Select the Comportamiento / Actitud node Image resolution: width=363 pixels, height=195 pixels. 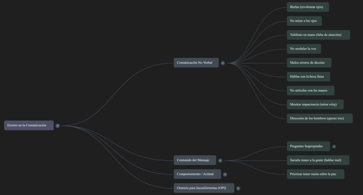[x=197, y=174]
